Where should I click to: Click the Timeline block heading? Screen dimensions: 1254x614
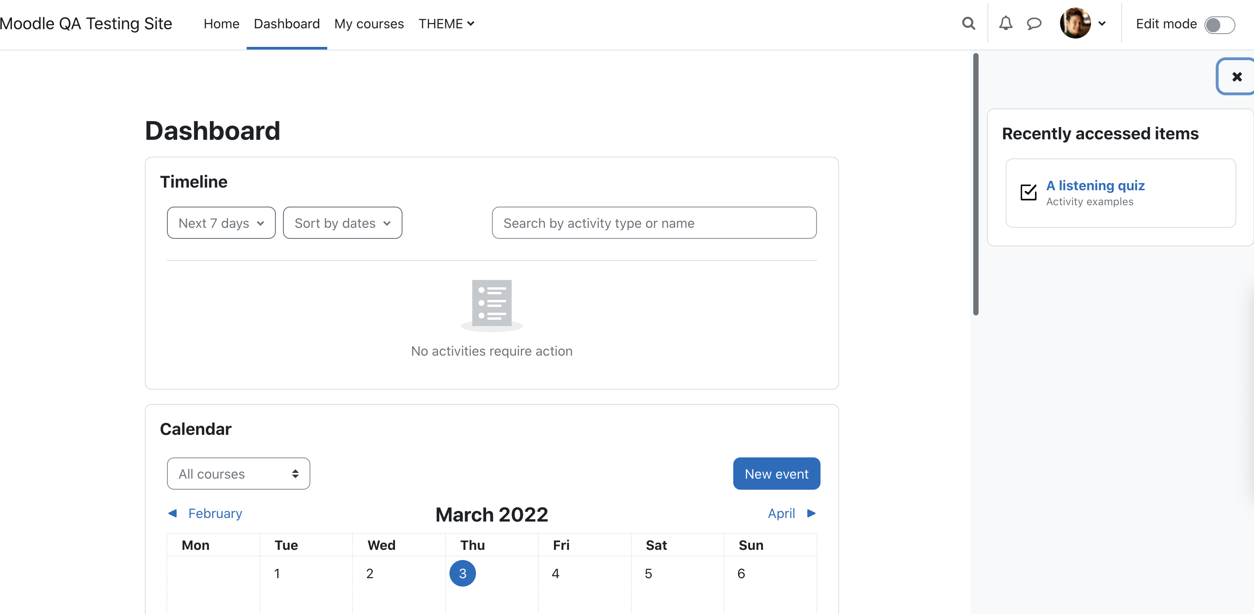point(194,181)
